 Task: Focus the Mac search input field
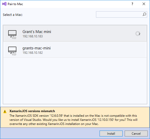coord(119,14)
